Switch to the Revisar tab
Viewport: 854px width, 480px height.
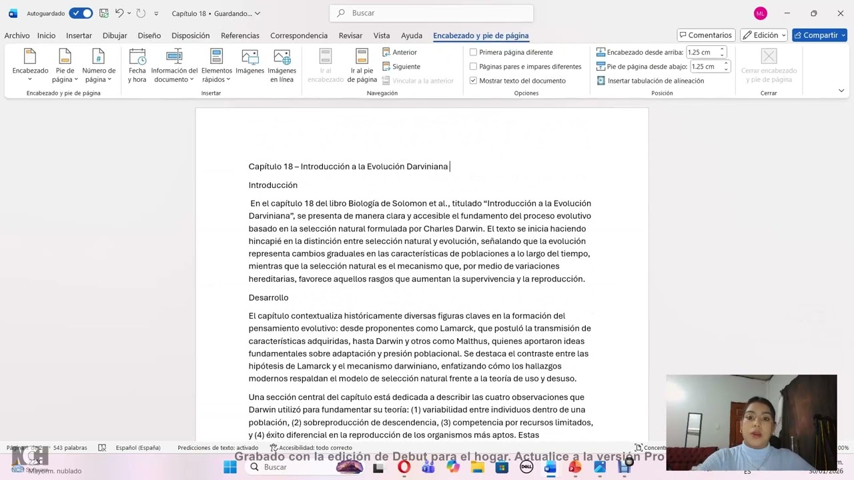(350, 36)
